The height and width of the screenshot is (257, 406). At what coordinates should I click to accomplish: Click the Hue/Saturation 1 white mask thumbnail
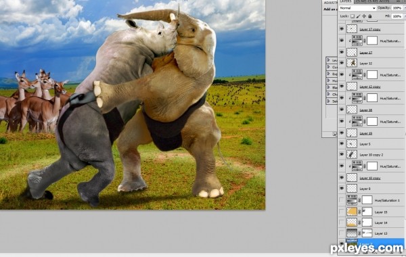coord(367,200)
